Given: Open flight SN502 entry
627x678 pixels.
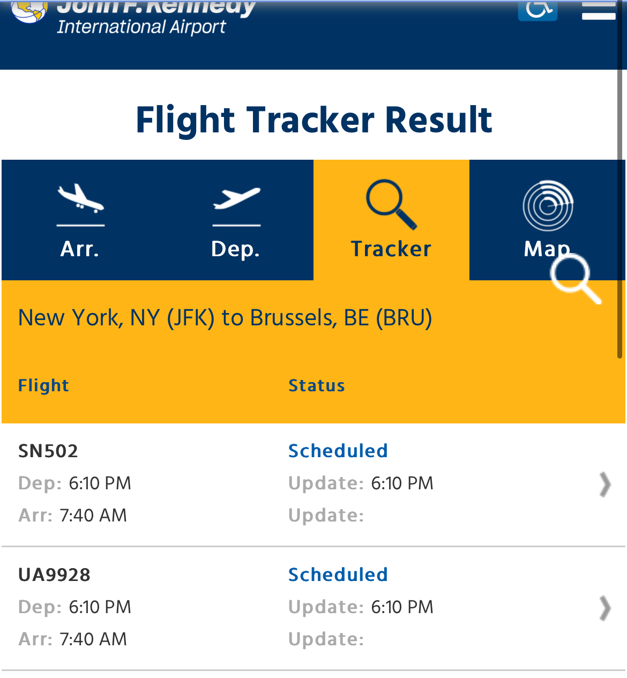Looking at the screenshot, I should coord(48,451).
